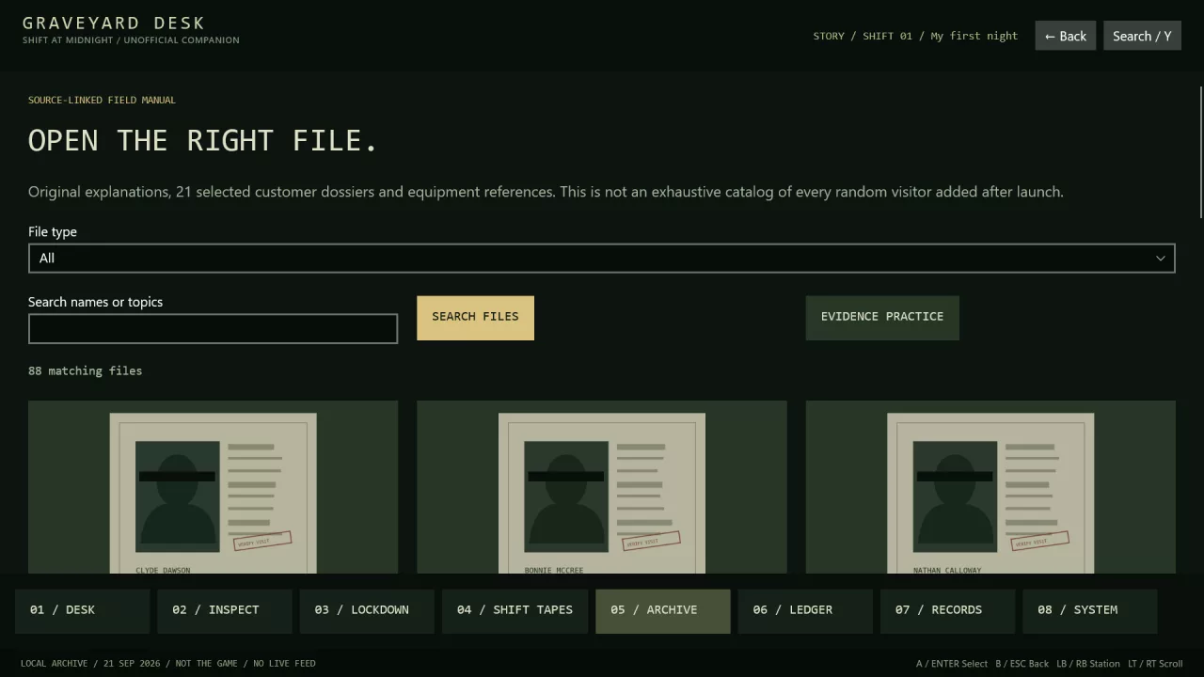Expand the File type dropdown
The height and width of the screenshot is (677, 1204).
(x=602, y=258)
